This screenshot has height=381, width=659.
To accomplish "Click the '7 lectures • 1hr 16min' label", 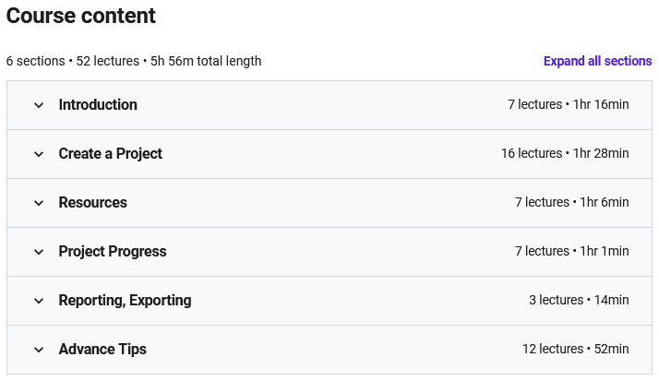I will pos(568,105).
